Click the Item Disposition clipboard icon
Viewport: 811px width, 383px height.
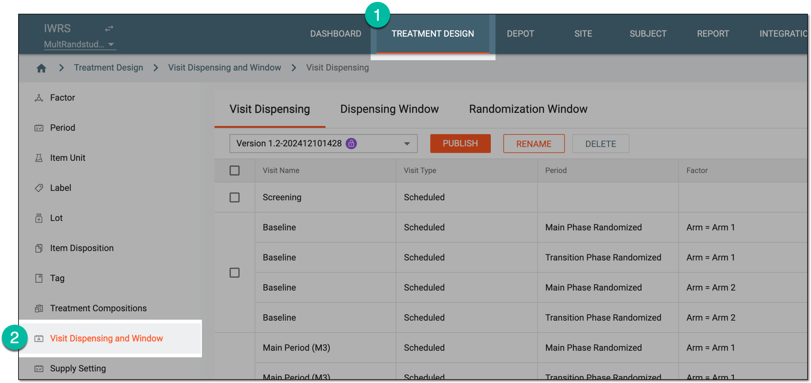[x=39, y=248]
